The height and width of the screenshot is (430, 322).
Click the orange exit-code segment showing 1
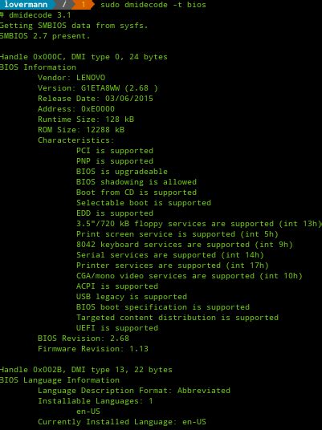point(84,4)
